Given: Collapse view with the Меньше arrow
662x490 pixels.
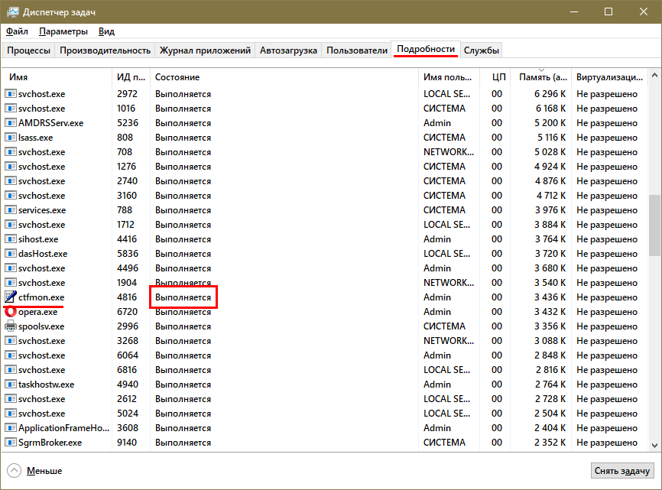Looking at the screenshot, I should [15, 471].
